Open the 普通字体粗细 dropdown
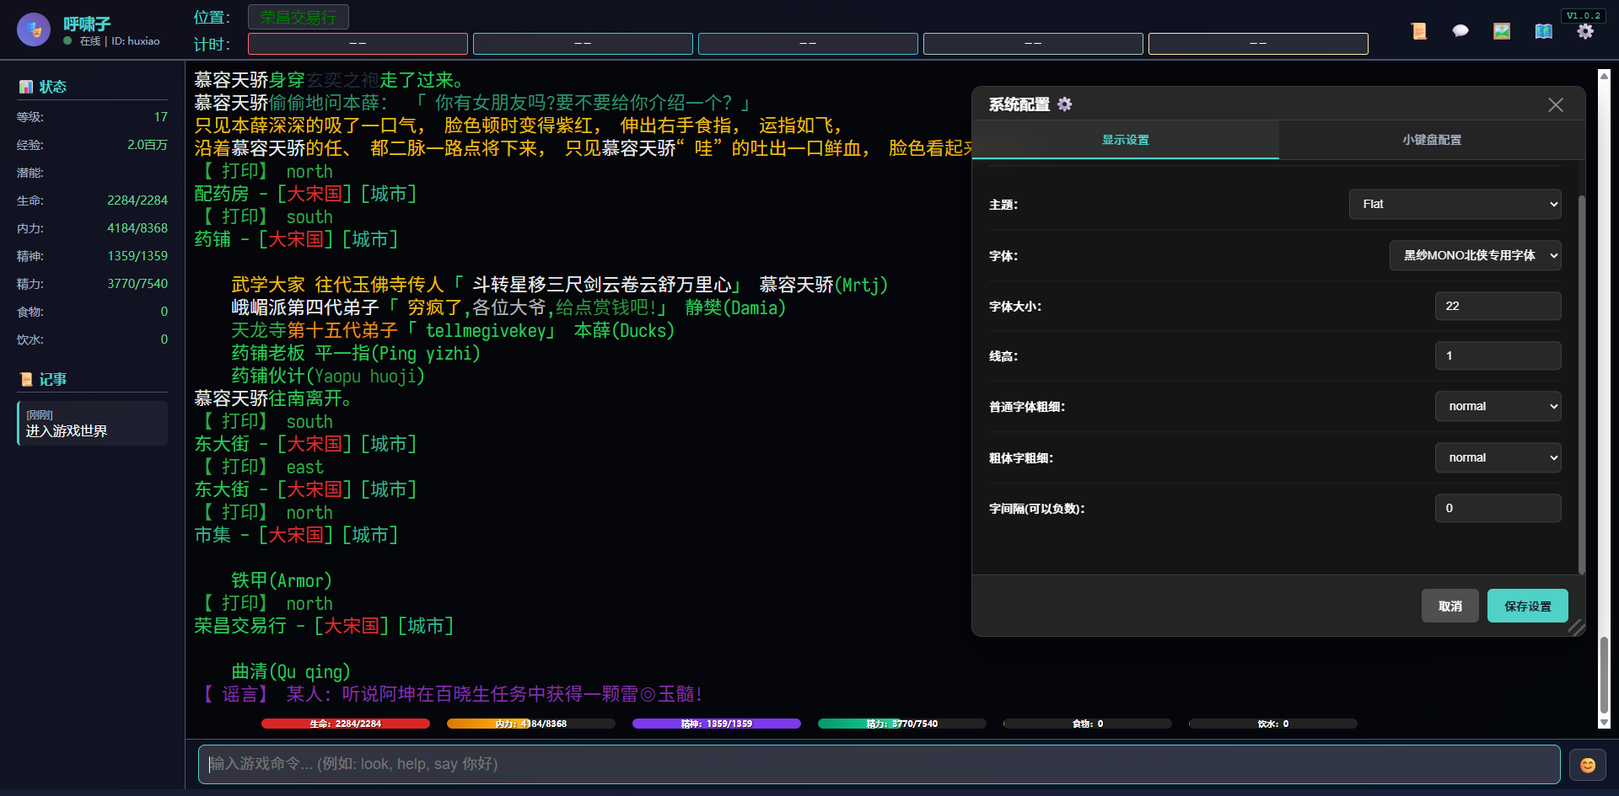Screen dimensions: 1619x796 pyautogui.click(x=1498, y=406)
